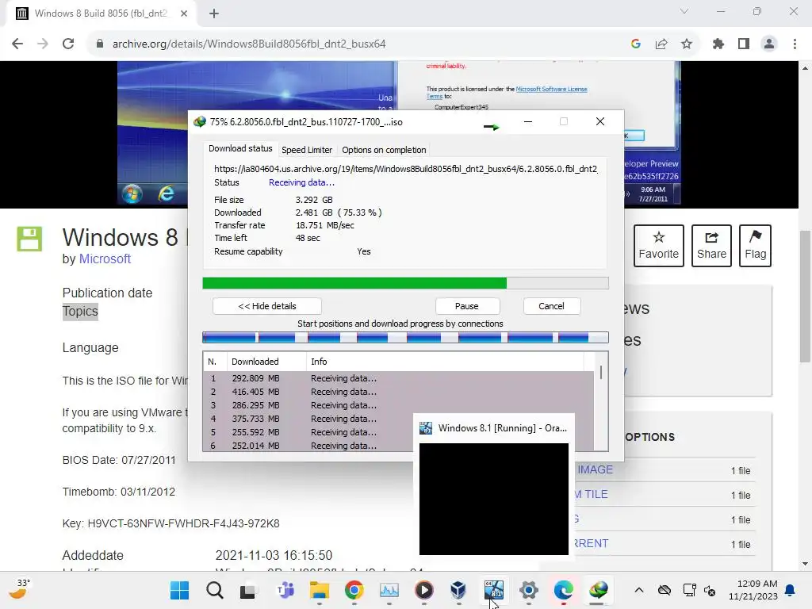Click the highlighted Topics label
This screenshot has width=812, height=609.
tap(80, 311)
